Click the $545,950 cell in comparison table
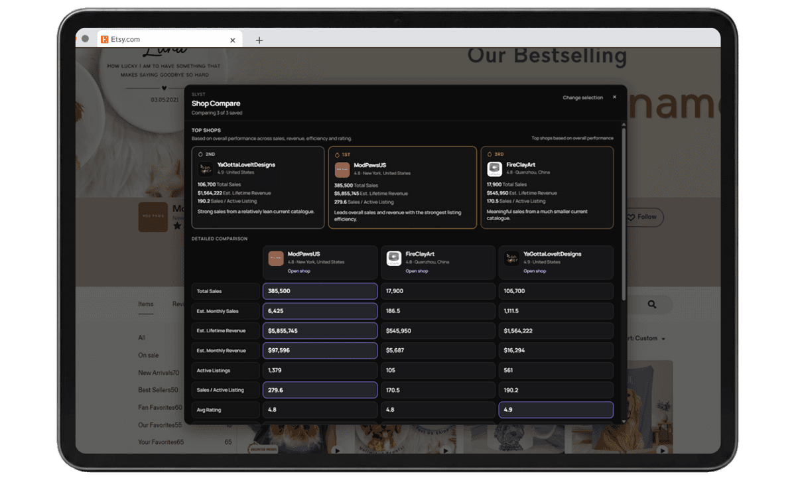 pos(438,331)
